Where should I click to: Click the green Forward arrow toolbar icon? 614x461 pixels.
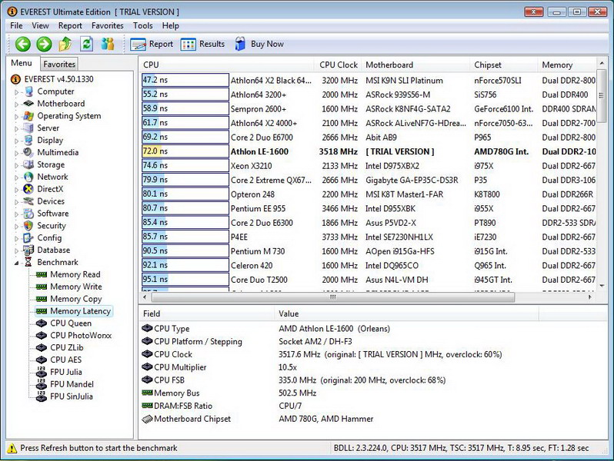(44, 45)
